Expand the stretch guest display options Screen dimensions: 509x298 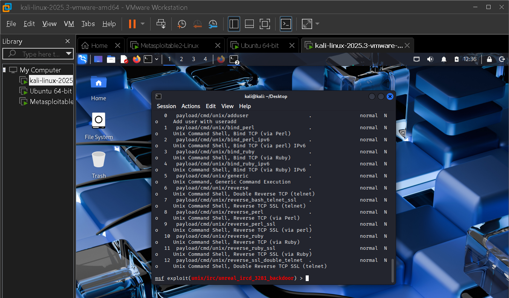tap(316, 24)
